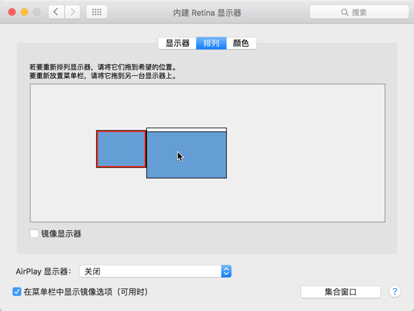Untick 在菜单栏中显示镜像选项 checkbox
The height and width of the screenshot is (311, 414).
[x=17, y=292]
